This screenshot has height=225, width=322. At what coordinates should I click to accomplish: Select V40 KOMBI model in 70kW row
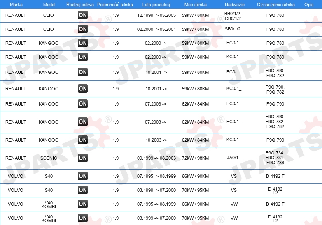point(49,219)
